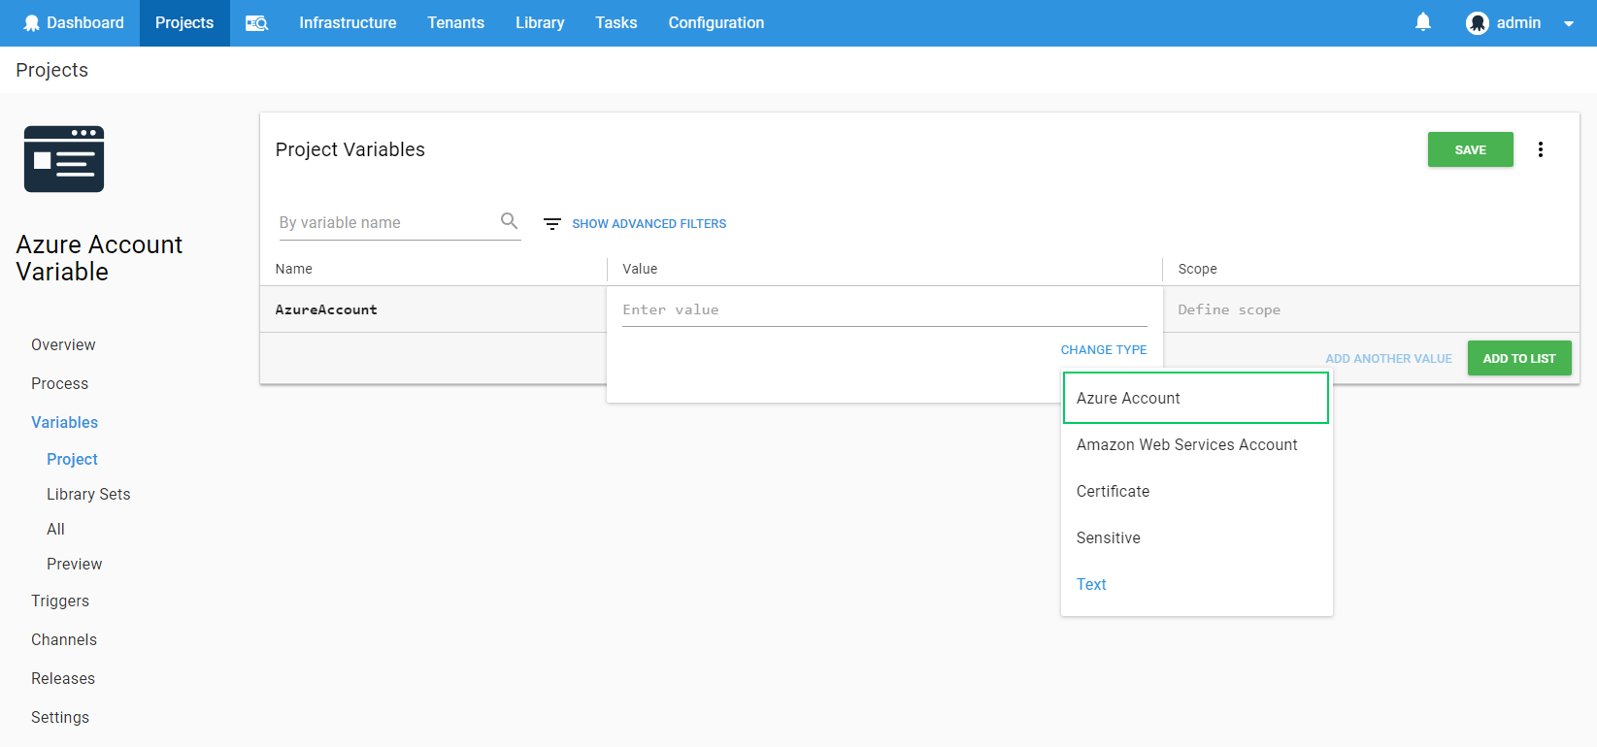Choose Certificate variable type
Screen dimensions: 1597x747
[1196, 491]
